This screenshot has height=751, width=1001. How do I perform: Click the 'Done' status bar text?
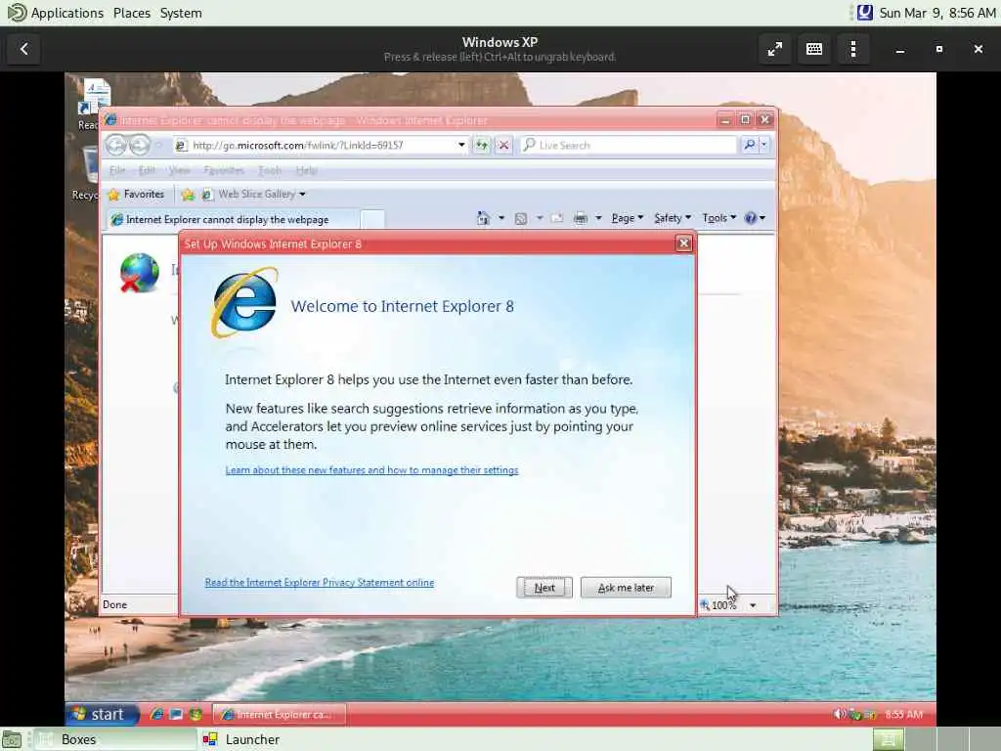point(115,604)
